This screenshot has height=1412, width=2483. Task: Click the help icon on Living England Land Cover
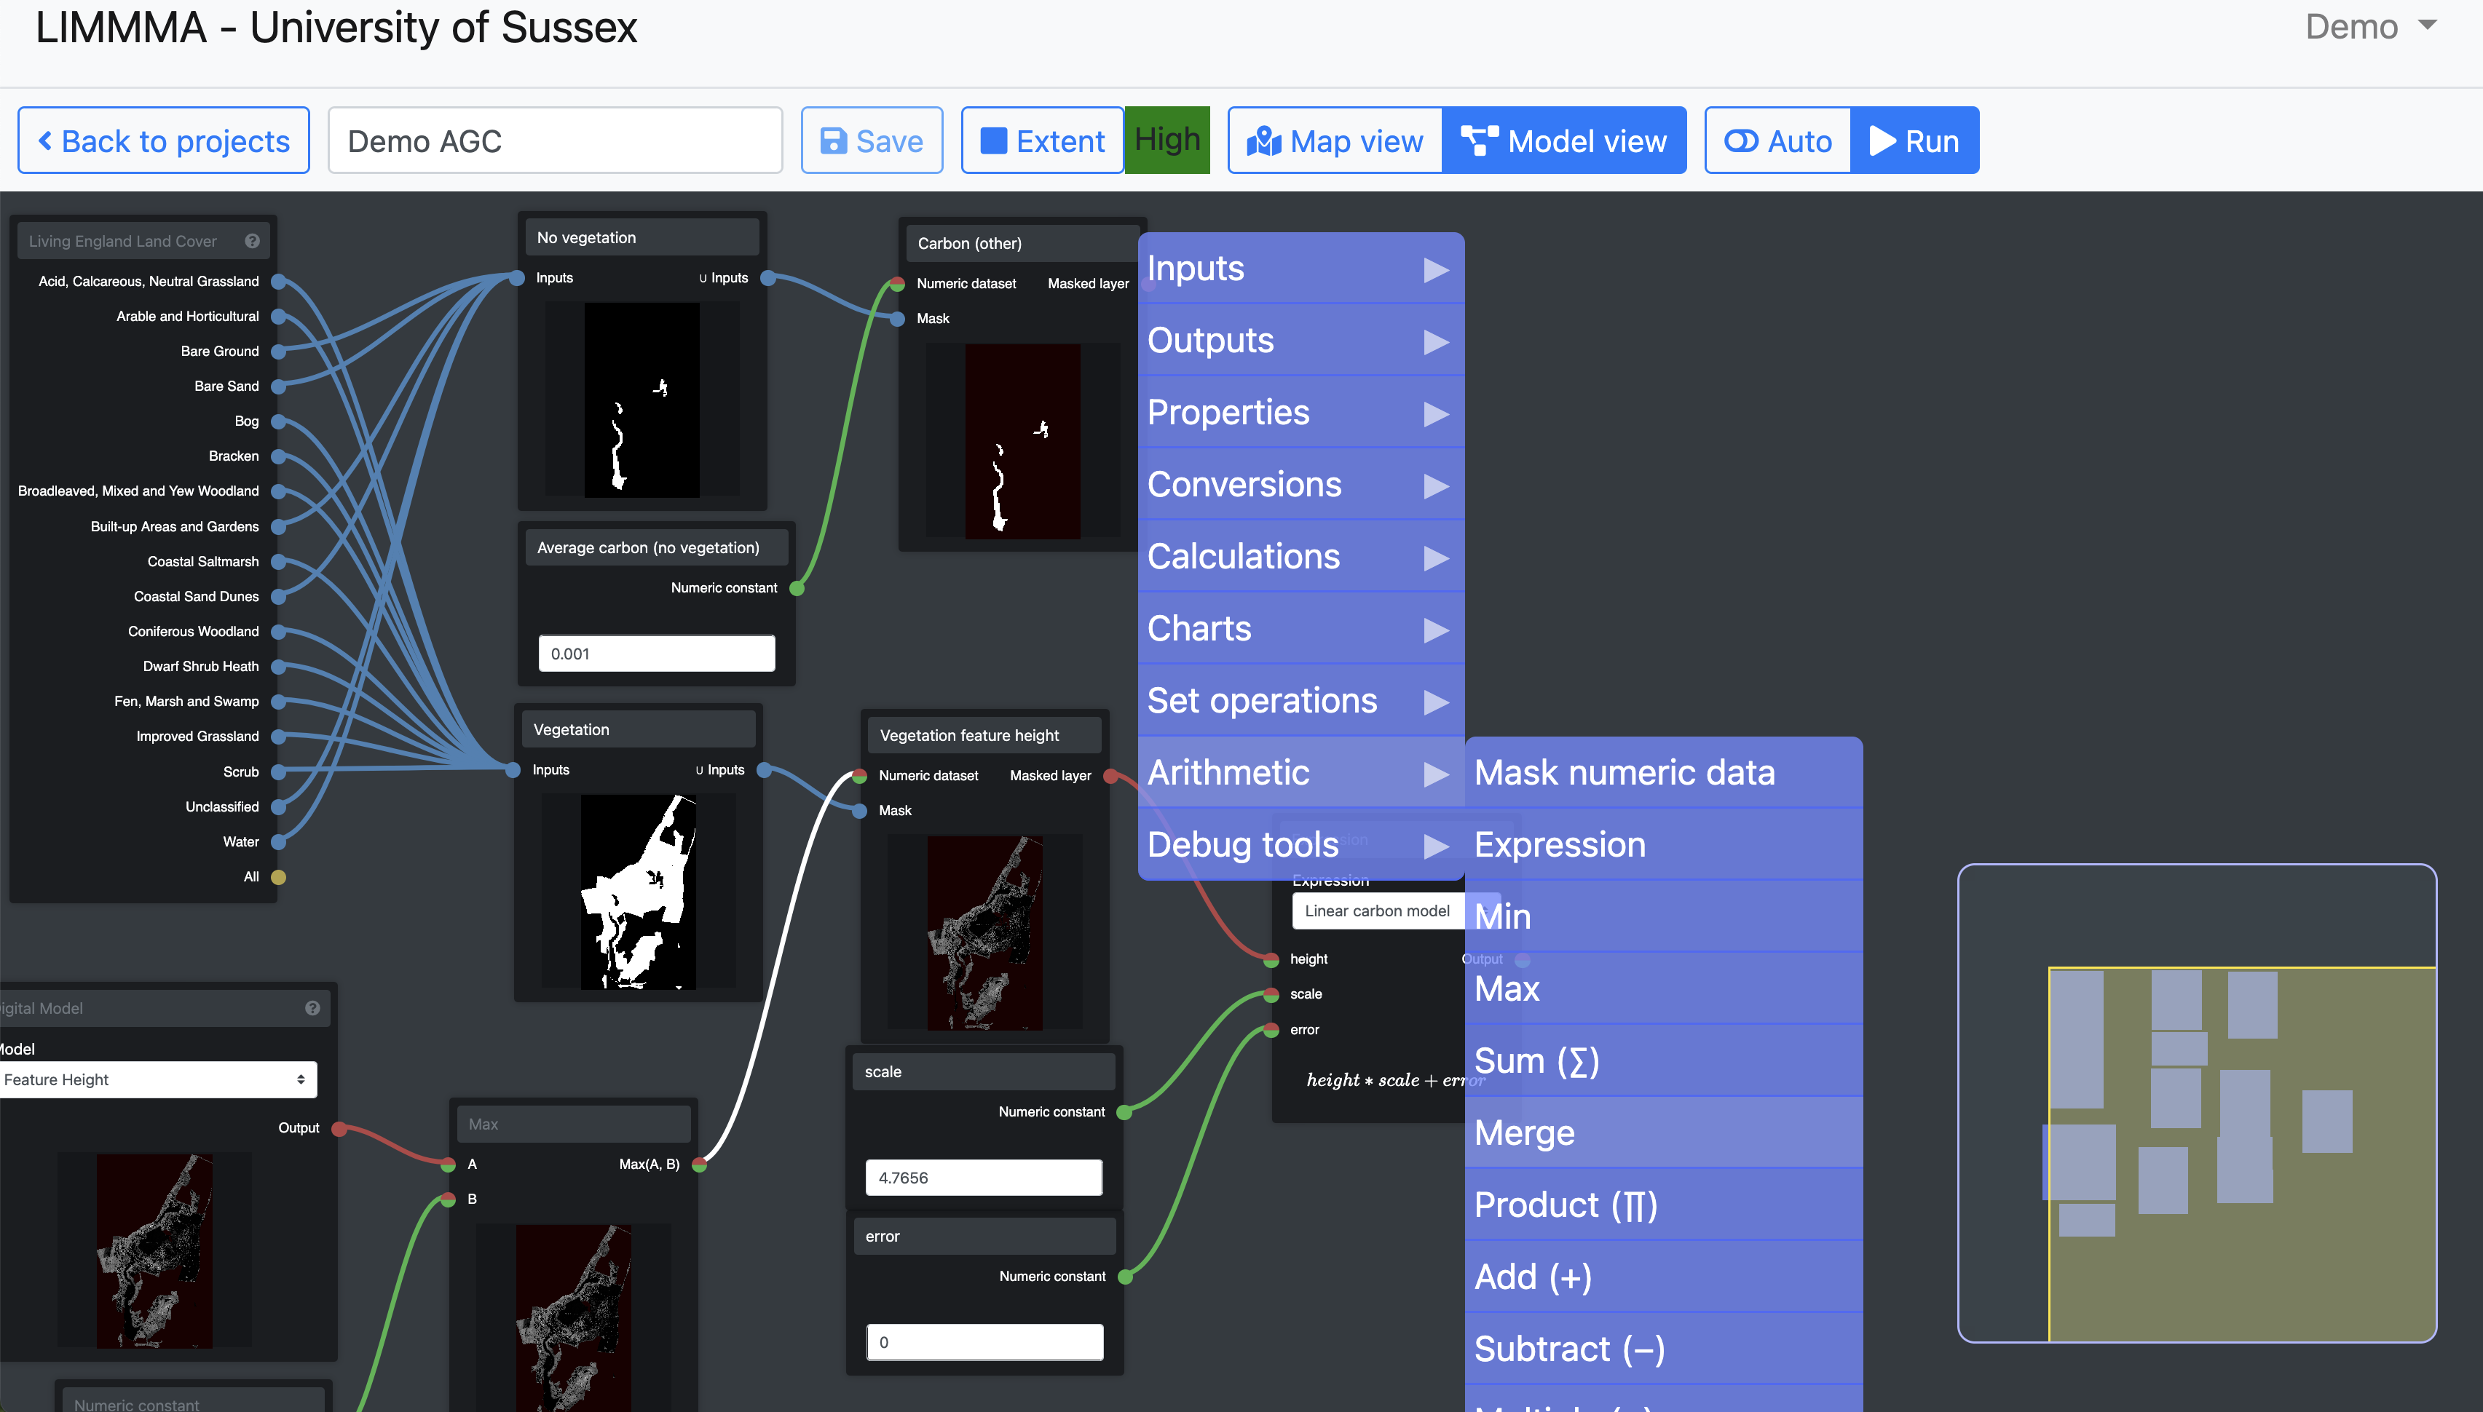252,240
